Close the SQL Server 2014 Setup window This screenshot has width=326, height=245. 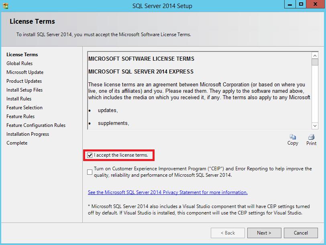315,4
